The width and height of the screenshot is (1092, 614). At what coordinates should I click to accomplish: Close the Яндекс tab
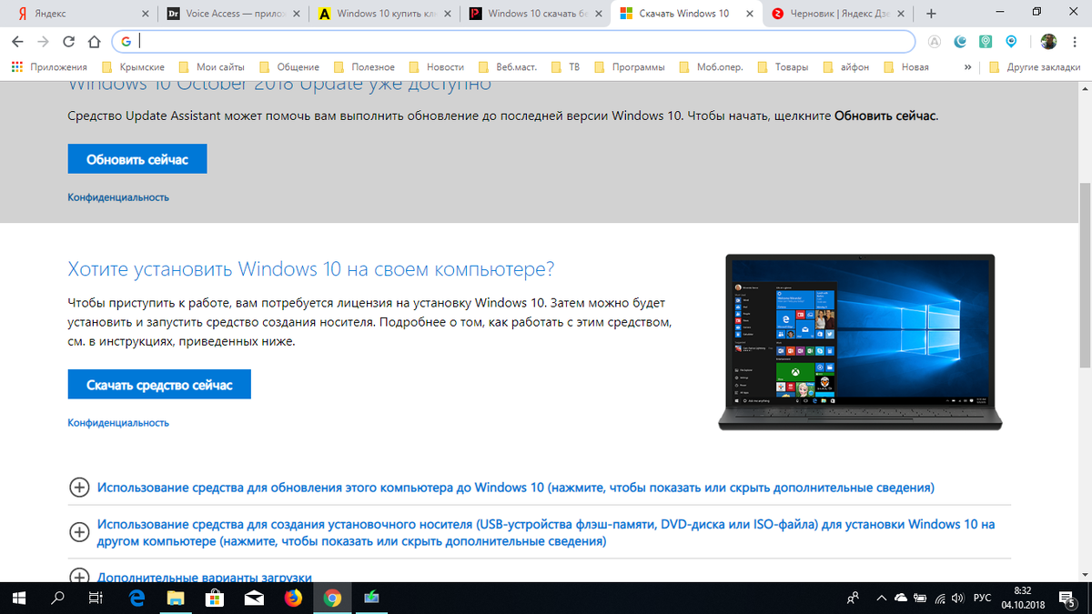tap(147, 14)
